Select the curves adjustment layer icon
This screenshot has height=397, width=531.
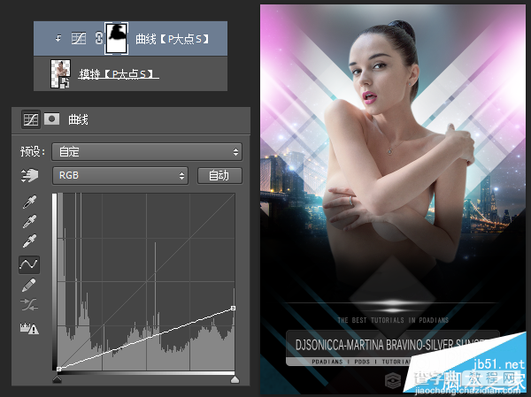pos(79,38)
